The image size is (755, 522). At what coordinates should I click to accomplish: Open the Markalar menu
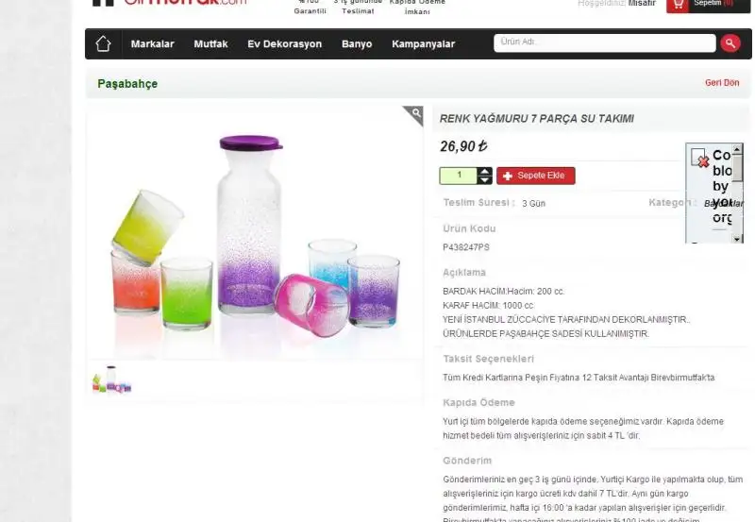click(152, 43)
